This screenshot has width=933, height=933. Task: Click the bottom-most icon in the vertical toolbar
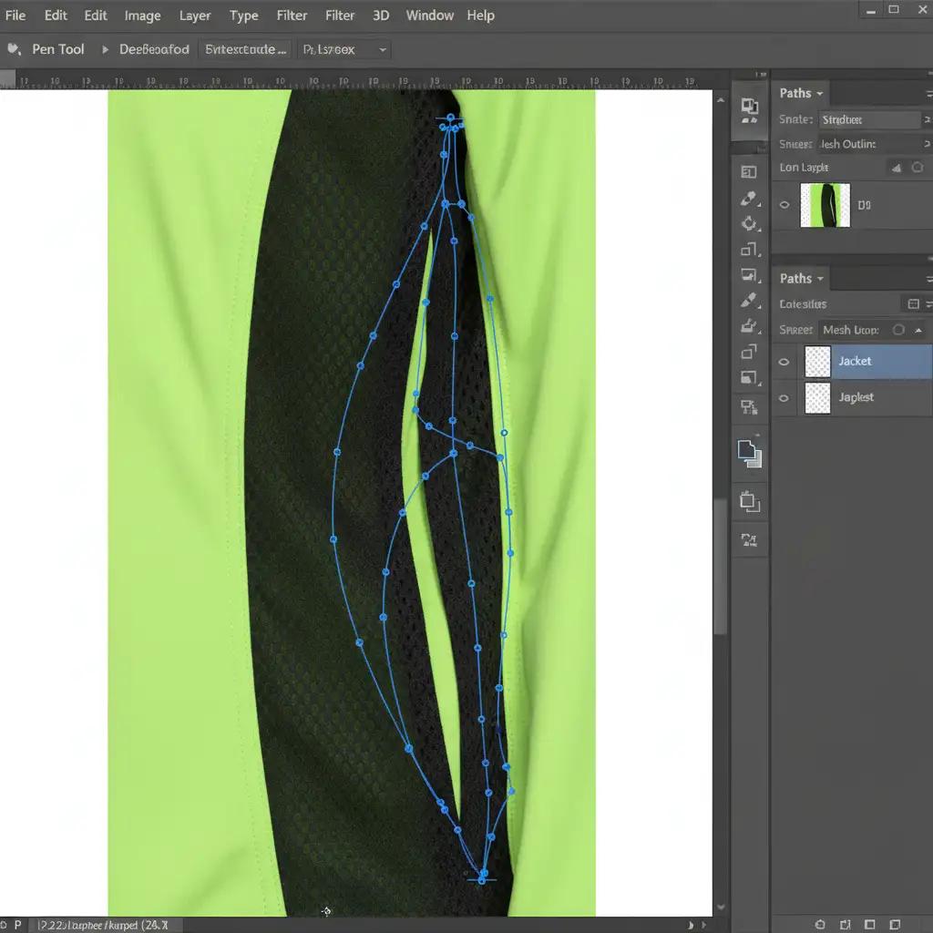tap(749, 541)
